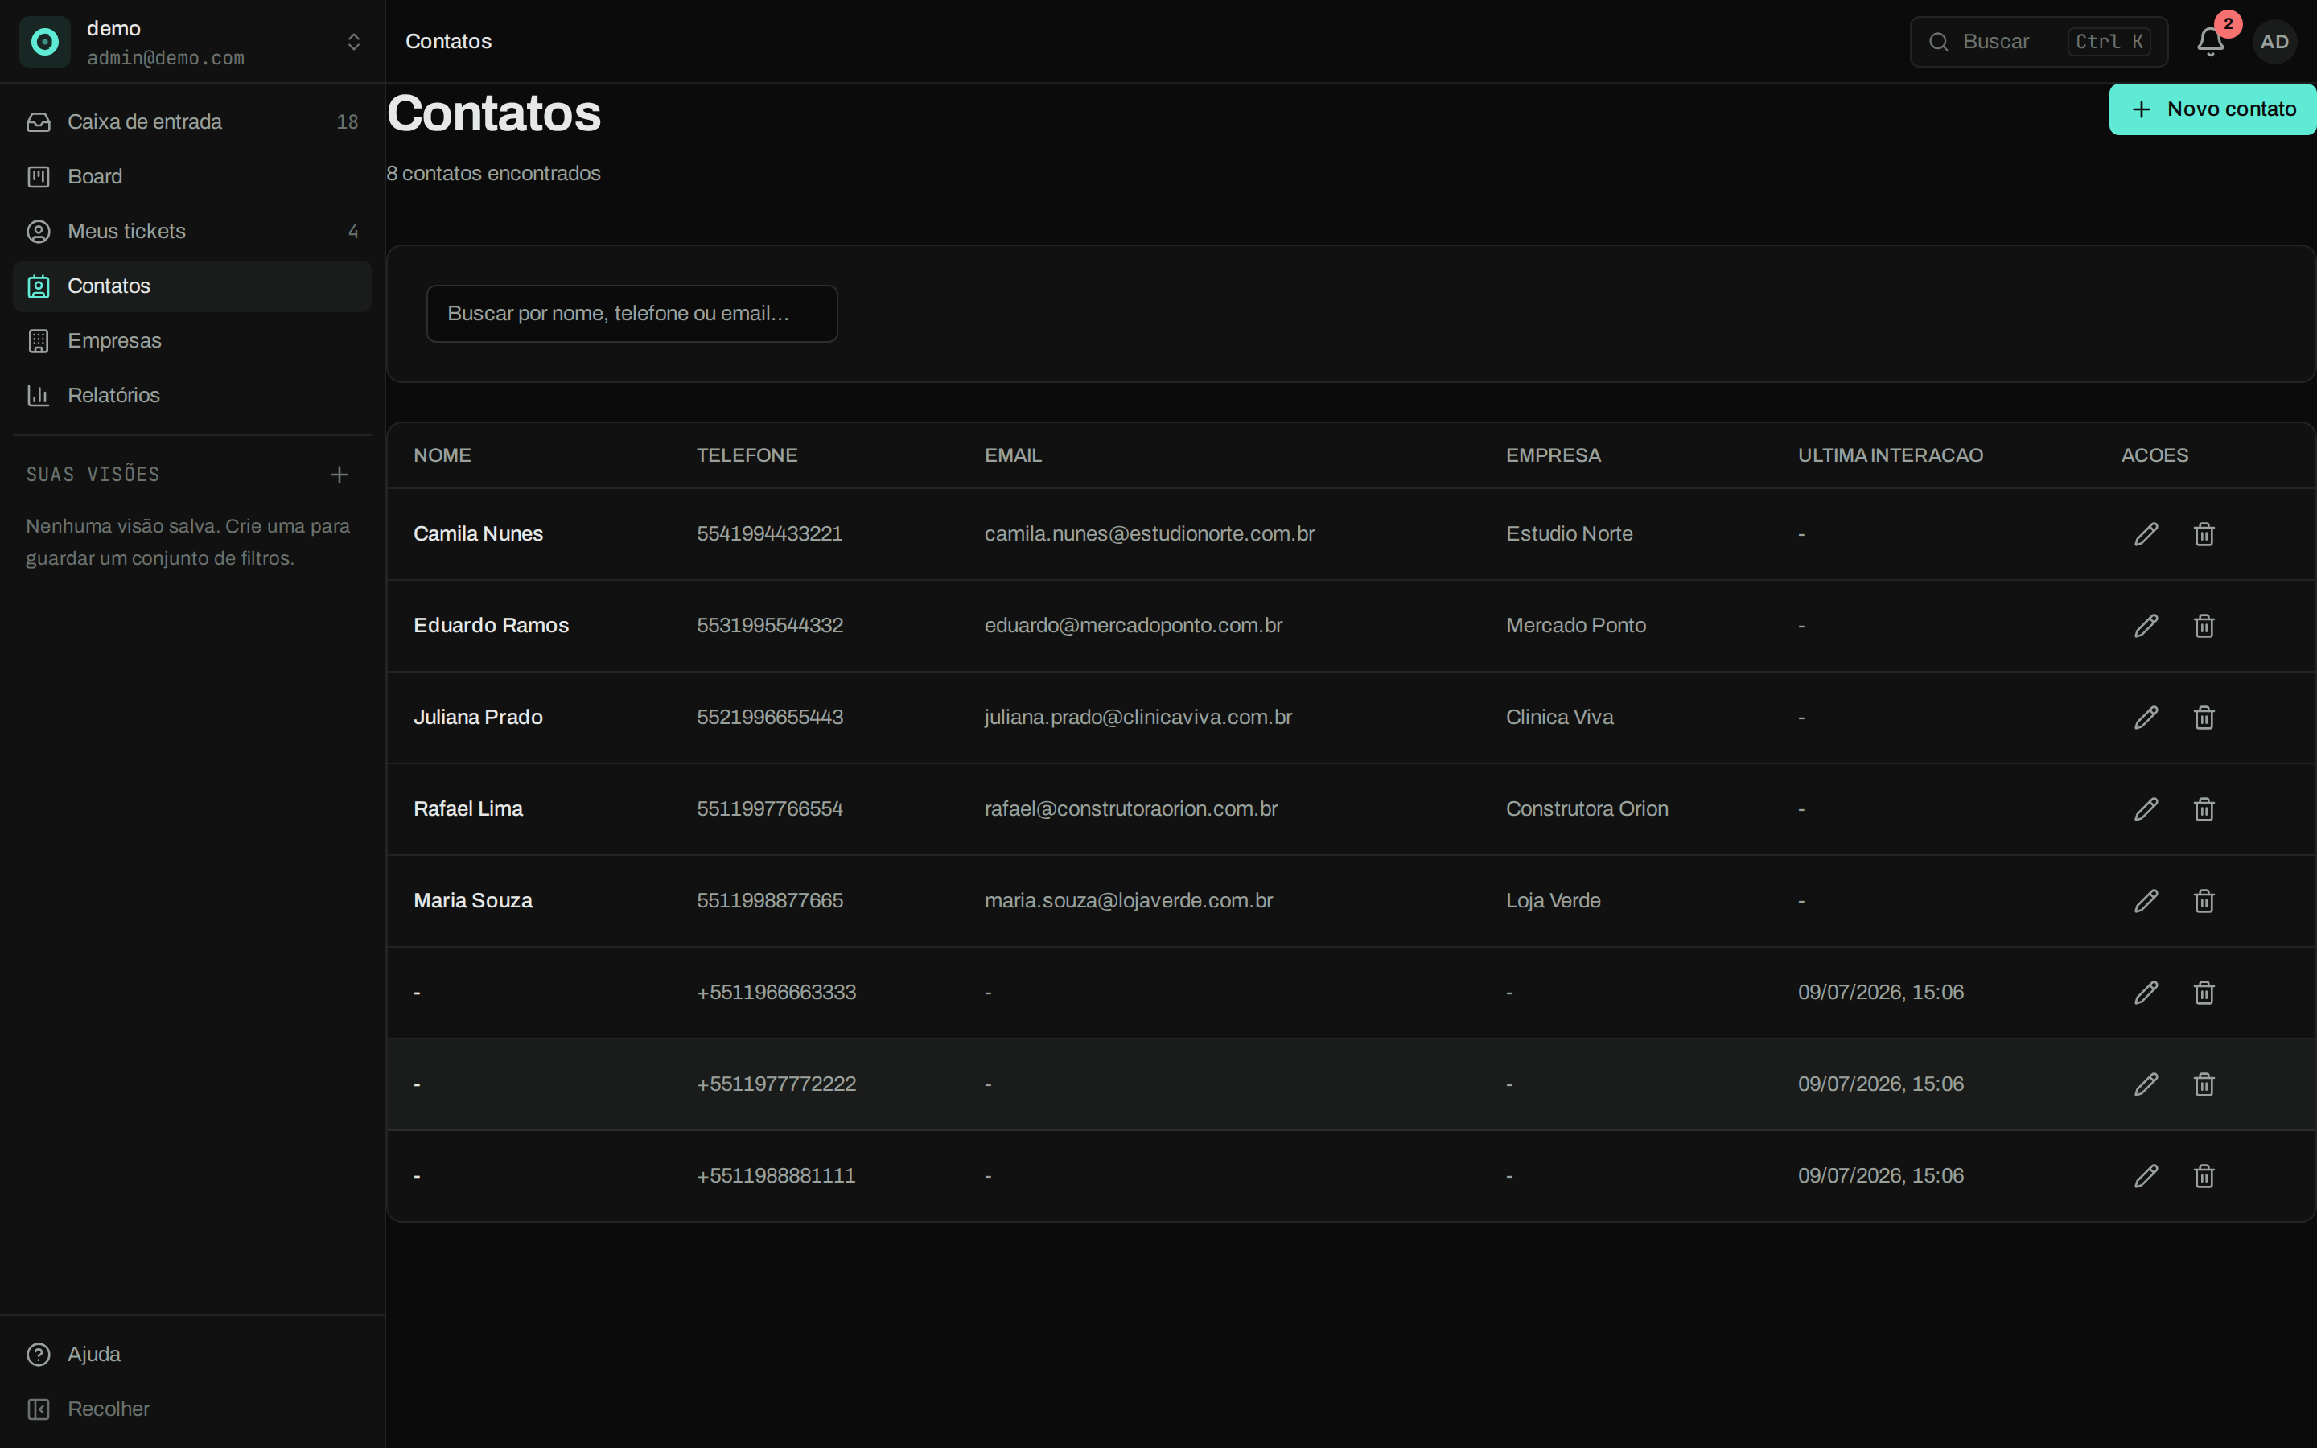Click the Loja Verde company cell
Image resolution: width=2317 pixels, height=1448 pixels.
[x=1553, y=900]
